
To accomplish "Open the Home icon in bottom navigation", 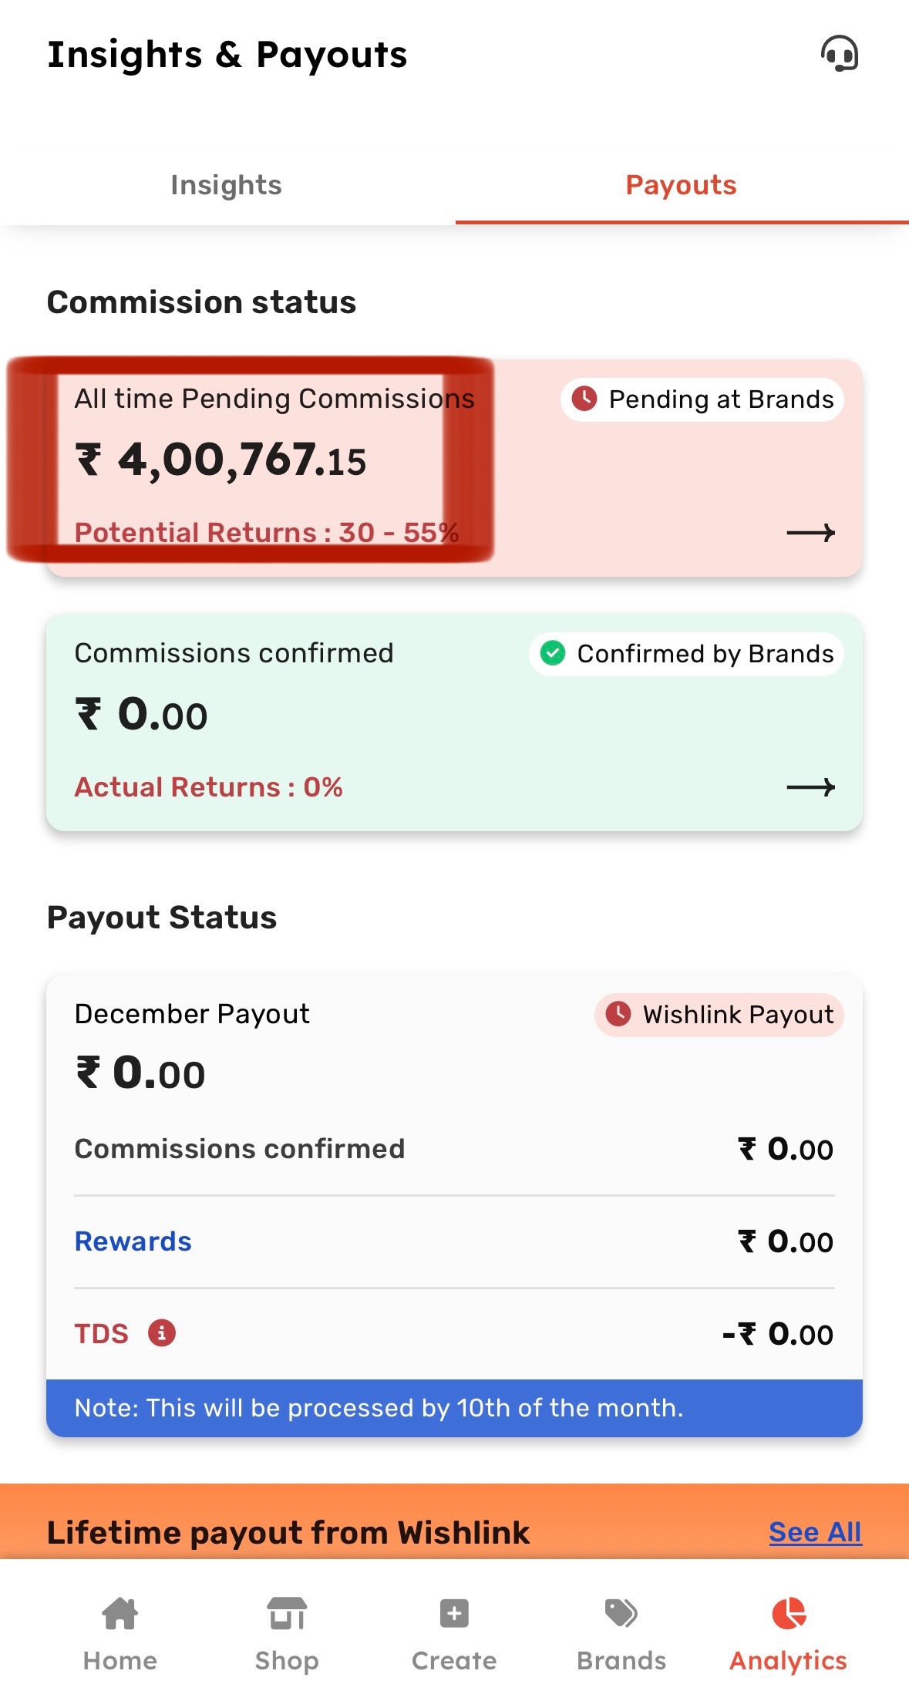I will point(120,1614).
